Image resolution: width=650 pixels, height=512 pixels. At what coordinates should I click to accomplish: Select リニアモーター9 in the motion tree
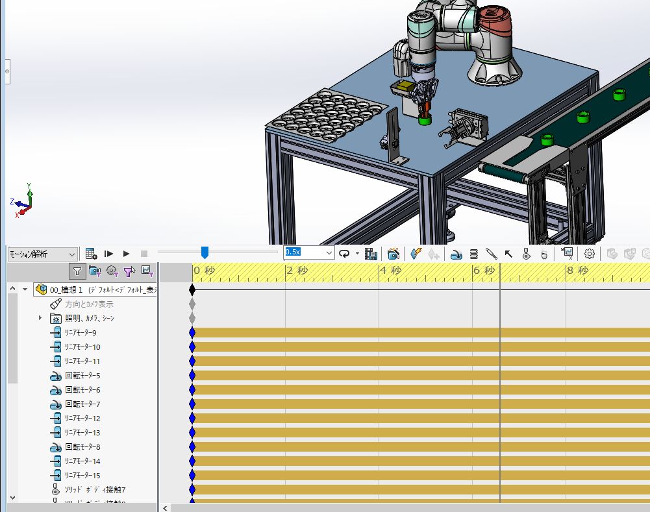82,333
